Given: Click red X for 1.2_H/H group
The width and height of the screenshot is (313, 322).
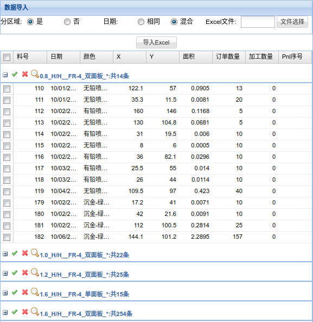Looking at the screenshot, I should (25, 273).
